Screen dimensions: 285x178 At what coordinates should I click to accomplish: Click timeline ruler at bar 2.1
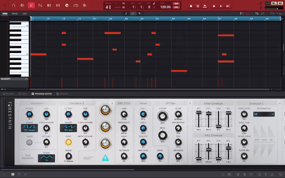tap(95, 19)
